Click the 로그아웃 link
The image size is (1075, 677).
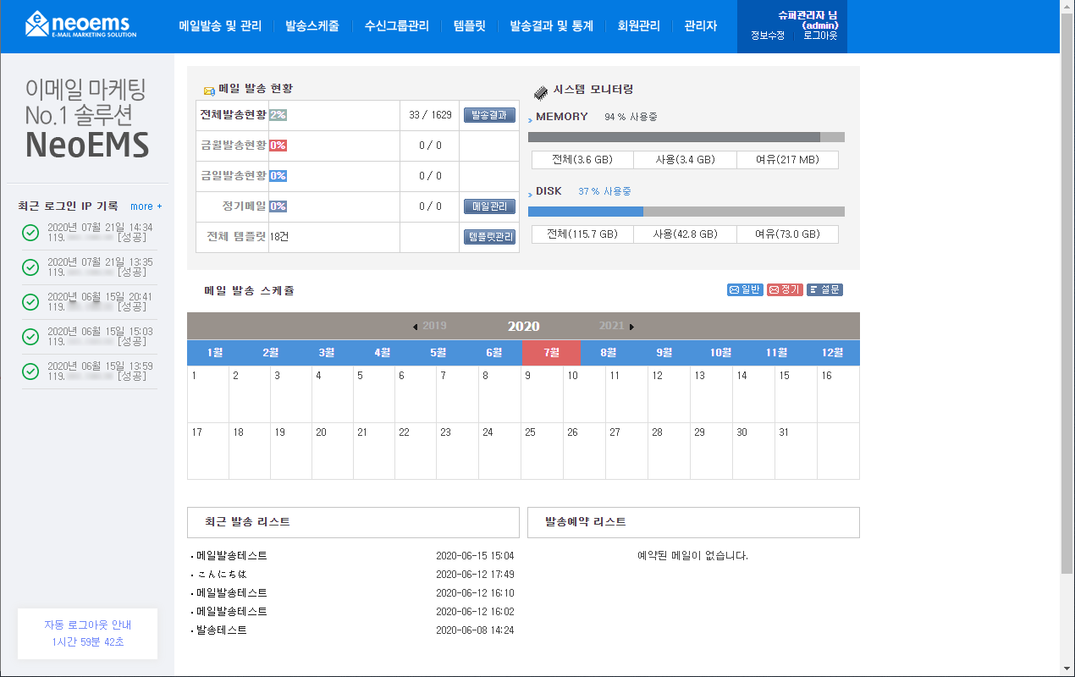(x=820, y=36)
